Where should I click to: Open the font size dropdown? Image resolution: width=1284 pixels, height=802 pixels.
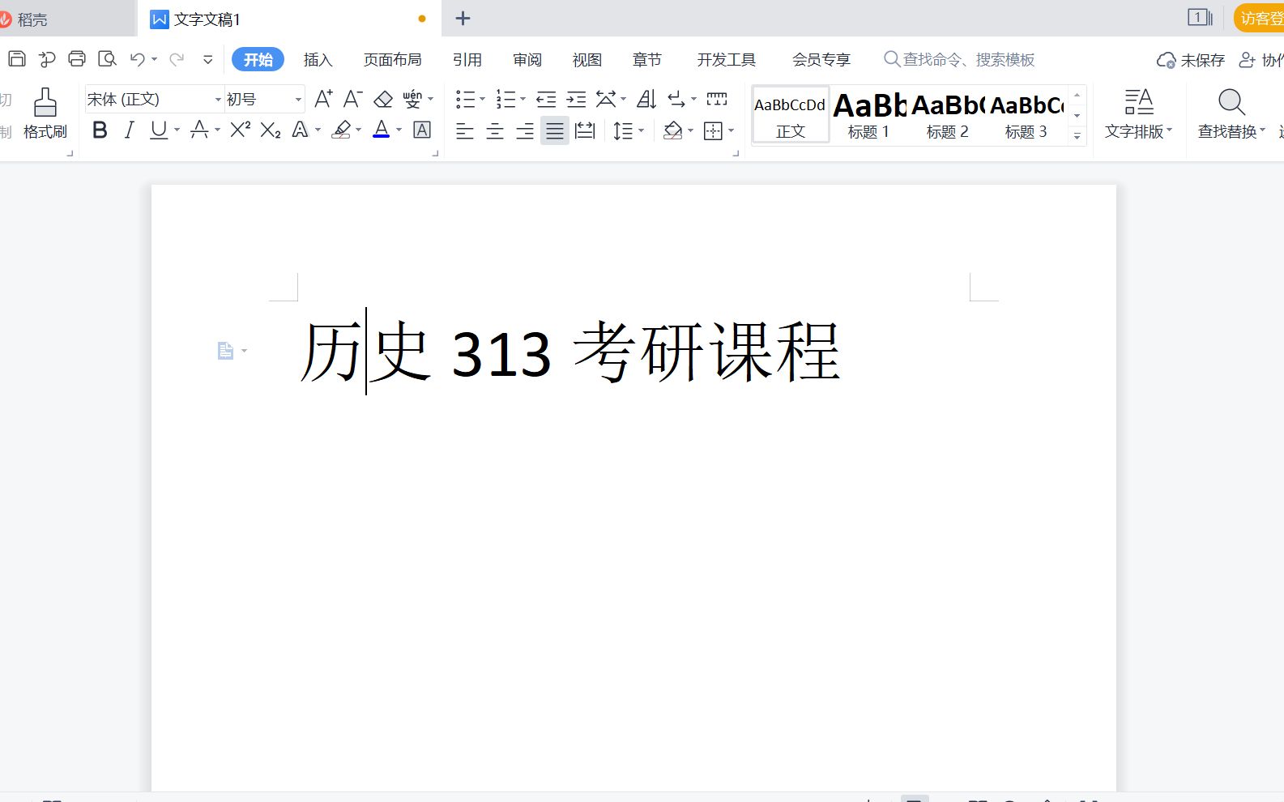[298, 99]
